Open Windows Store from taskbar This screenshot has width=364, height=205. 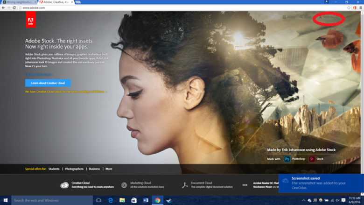134,200
